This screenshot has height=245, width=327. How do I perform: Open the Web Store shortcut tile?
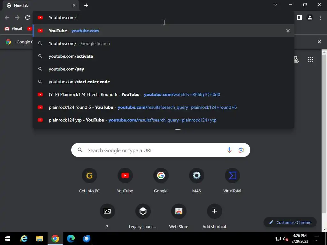click(179, 217)
